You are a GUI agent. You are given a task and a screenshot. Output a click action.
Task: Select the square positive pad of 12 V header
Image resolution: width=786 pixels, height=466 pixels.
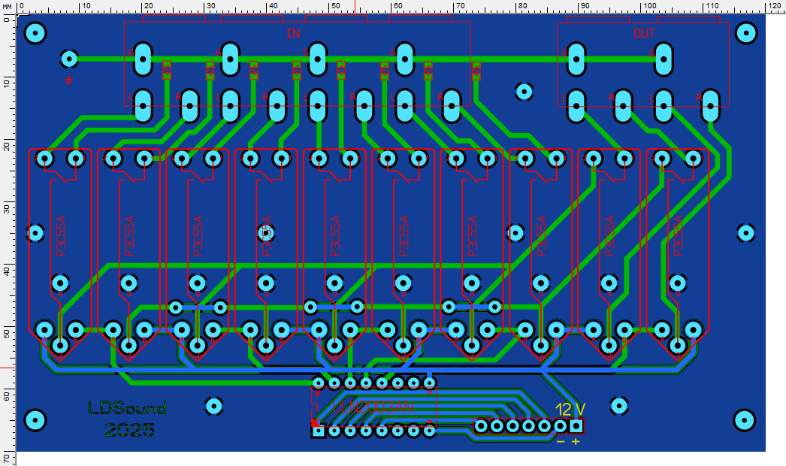(x=576, y=426)
